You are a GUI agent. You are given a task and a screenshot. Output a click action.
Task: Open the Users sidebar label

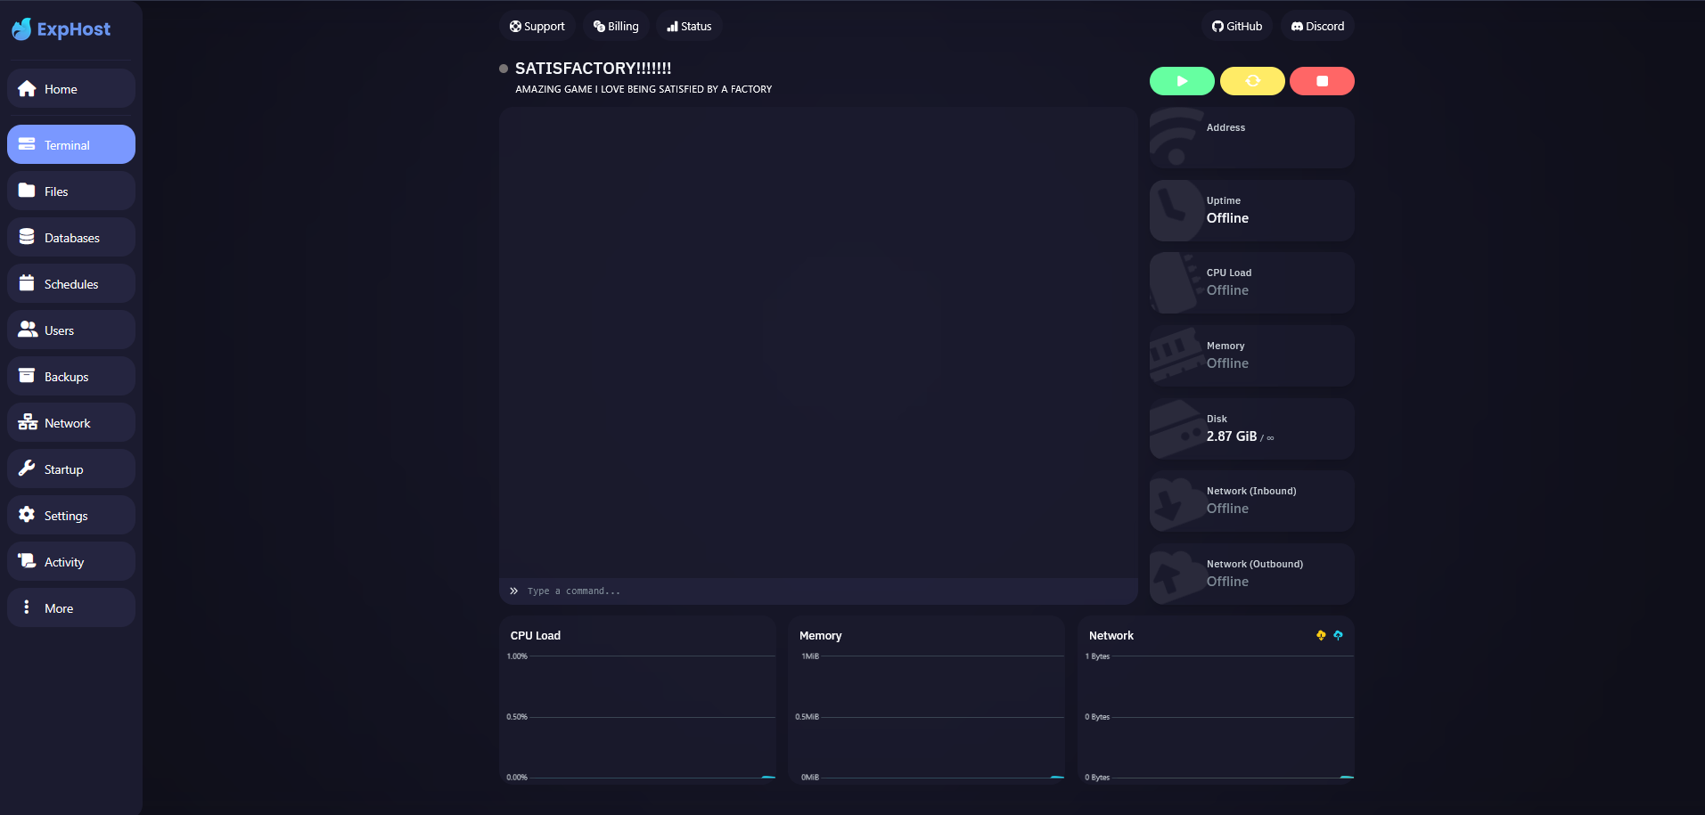[59, 330]
